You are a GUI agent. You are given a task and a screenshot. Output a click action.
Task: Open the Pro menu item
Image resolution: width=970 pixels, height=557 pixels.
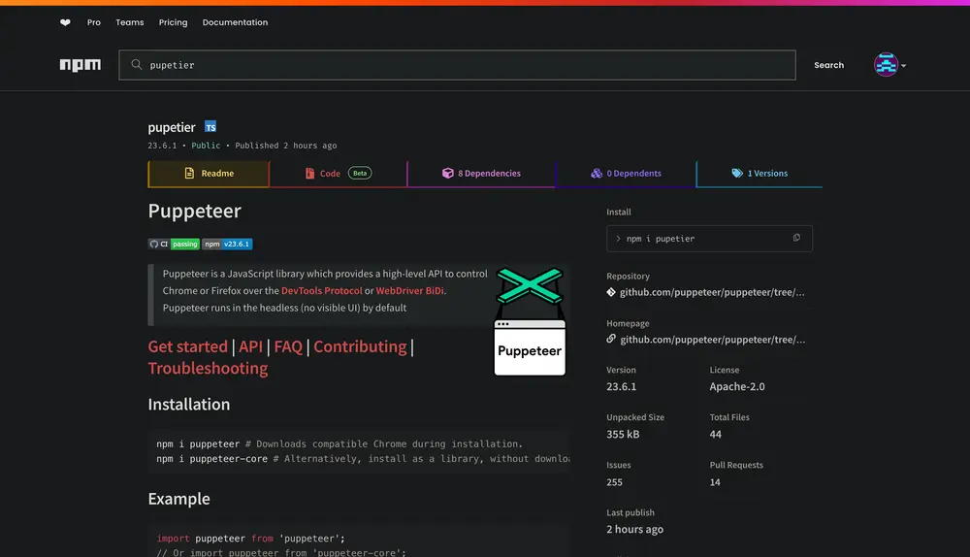coord(94,22)
